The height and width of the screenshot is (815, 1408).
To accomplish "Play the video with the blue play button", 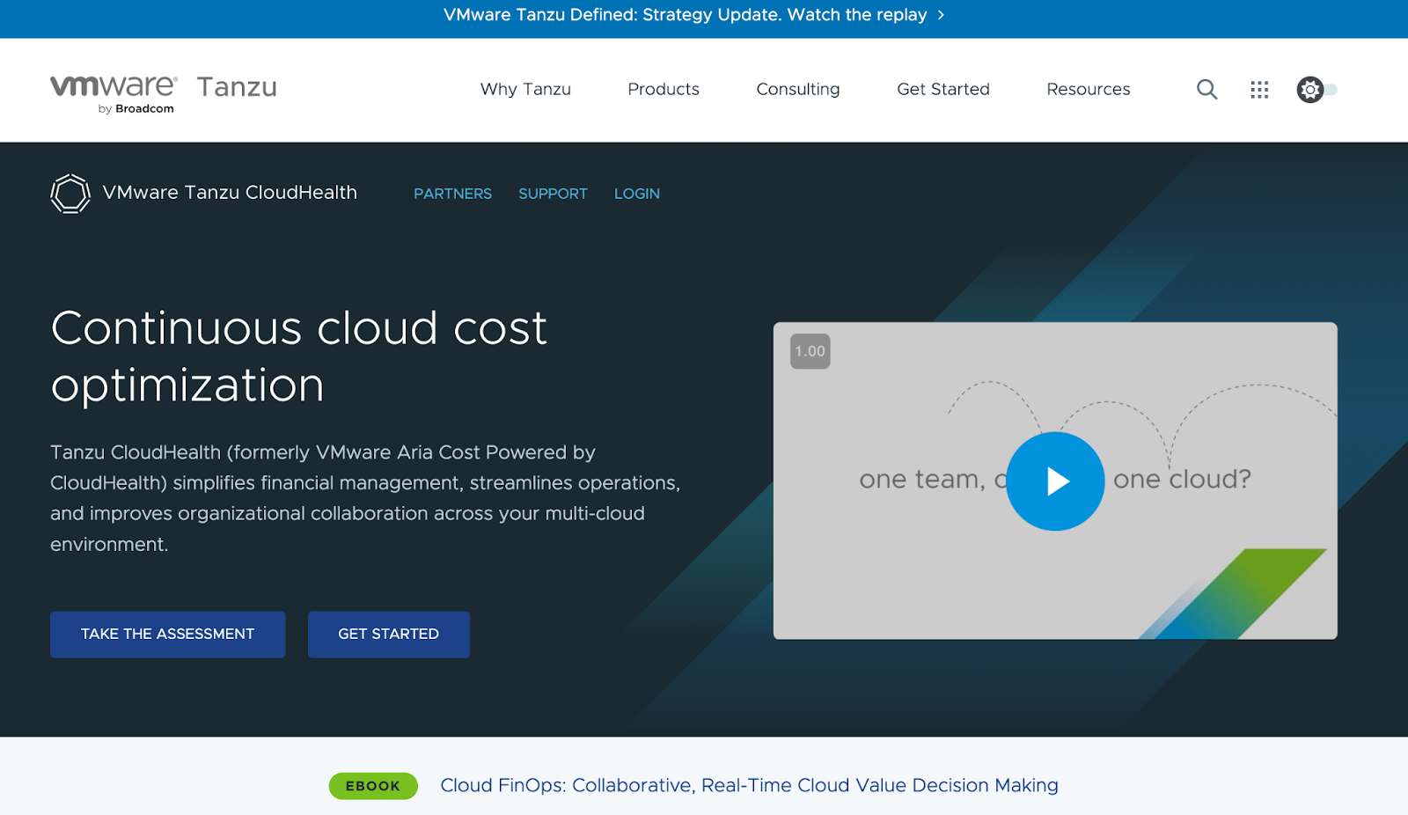I will 1055,481.
